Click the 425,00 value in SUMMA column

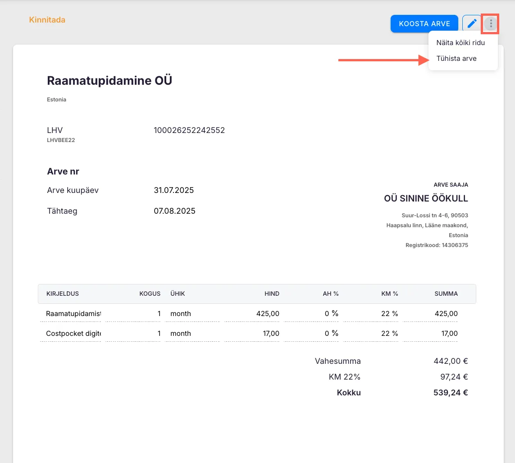[x=432, y=314]
